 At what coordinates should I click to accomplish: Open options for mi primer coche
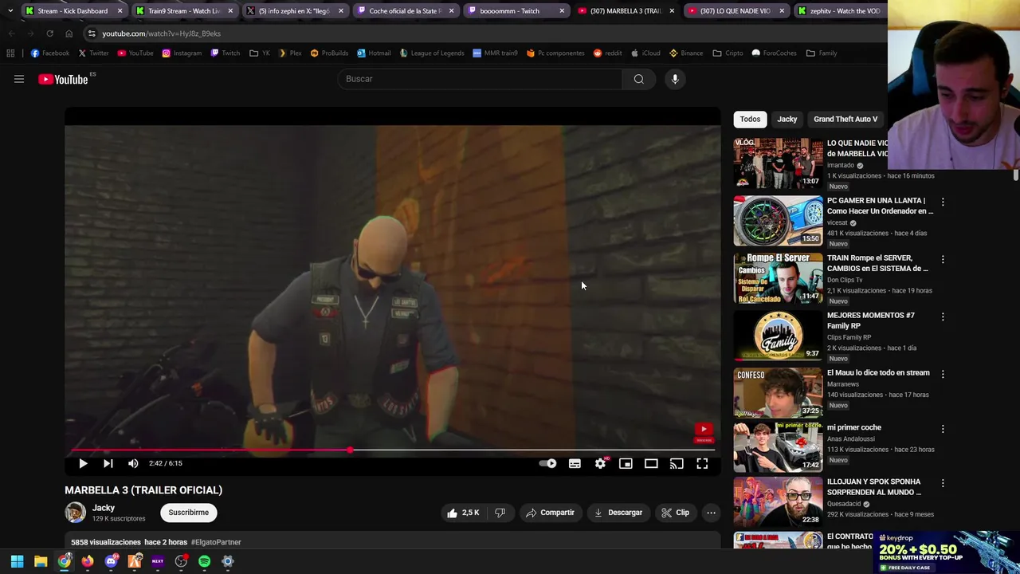click(943, 429)
